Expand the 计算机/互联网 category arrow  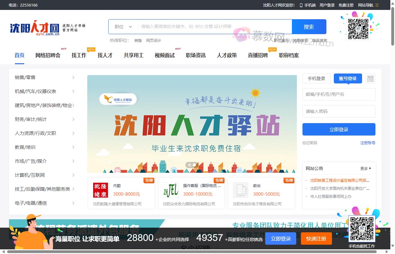(x=73, y=175)
